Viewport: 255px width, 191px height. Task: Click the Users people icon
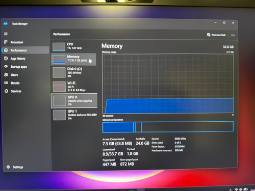[6, 75]
